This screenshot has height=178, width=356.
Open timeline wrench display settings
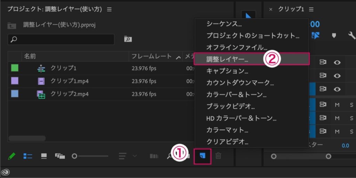pyautogui.click(x=352, y=36)
